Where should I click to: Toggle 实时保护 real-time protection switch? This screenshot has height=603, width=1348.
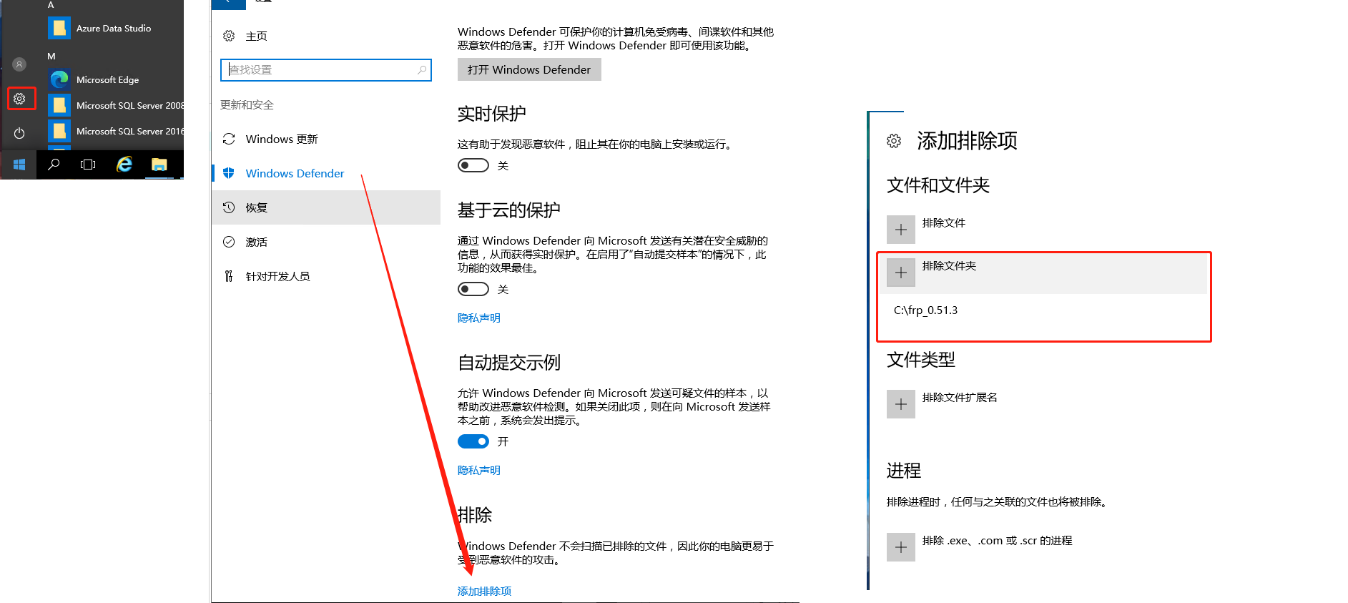(473, 166)
